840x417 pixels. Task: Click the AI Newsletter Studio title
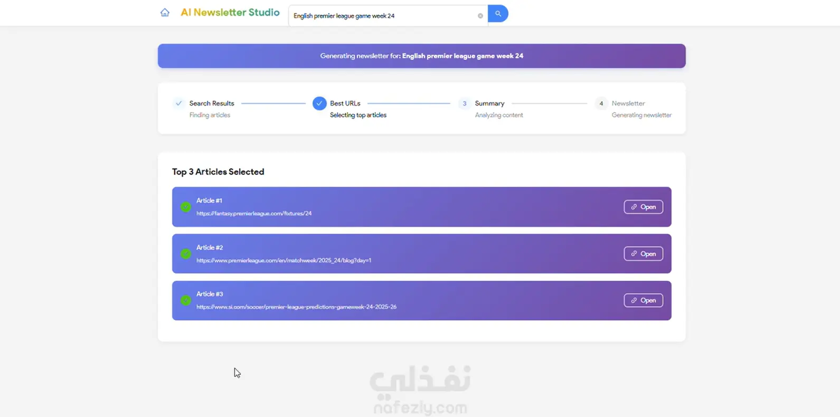pos(230,13)
